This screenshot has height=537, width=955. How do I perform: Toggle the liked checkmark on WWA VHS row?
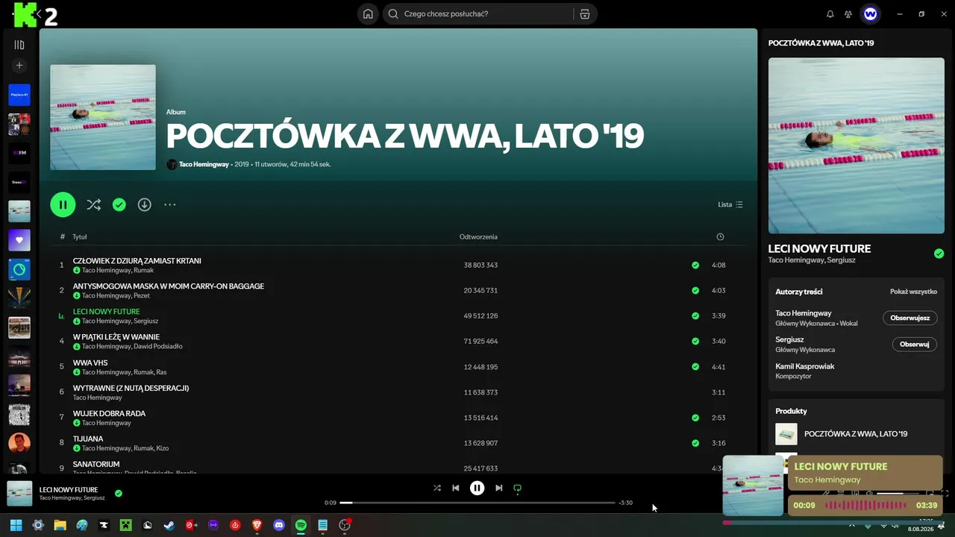pos(695,366)
